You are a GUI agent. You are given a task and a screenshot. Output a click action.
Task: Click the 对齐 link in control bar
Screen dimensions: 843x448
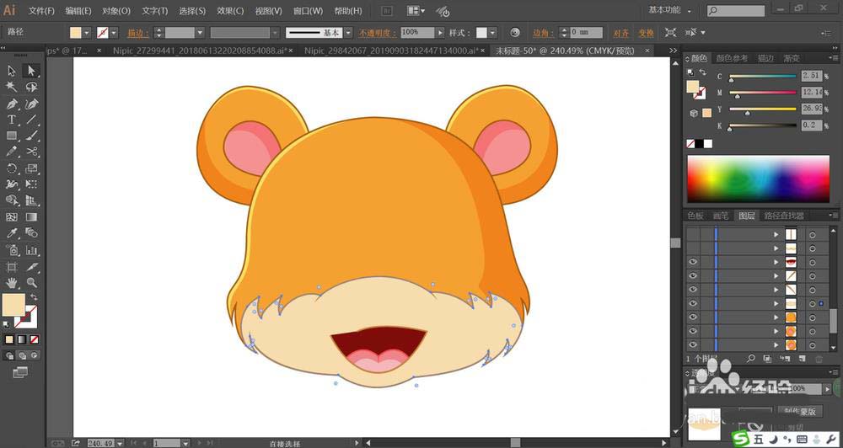click(620, 33)
